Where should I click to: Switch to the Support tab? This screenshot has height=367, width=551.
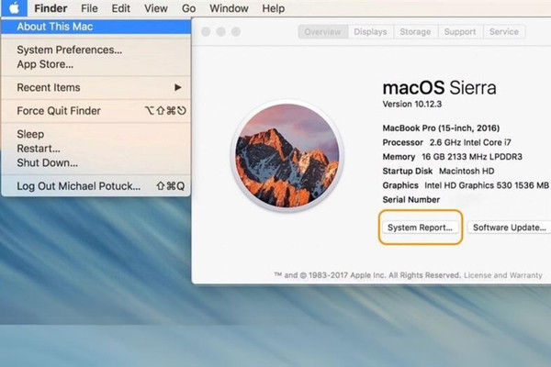click(460, 32)
